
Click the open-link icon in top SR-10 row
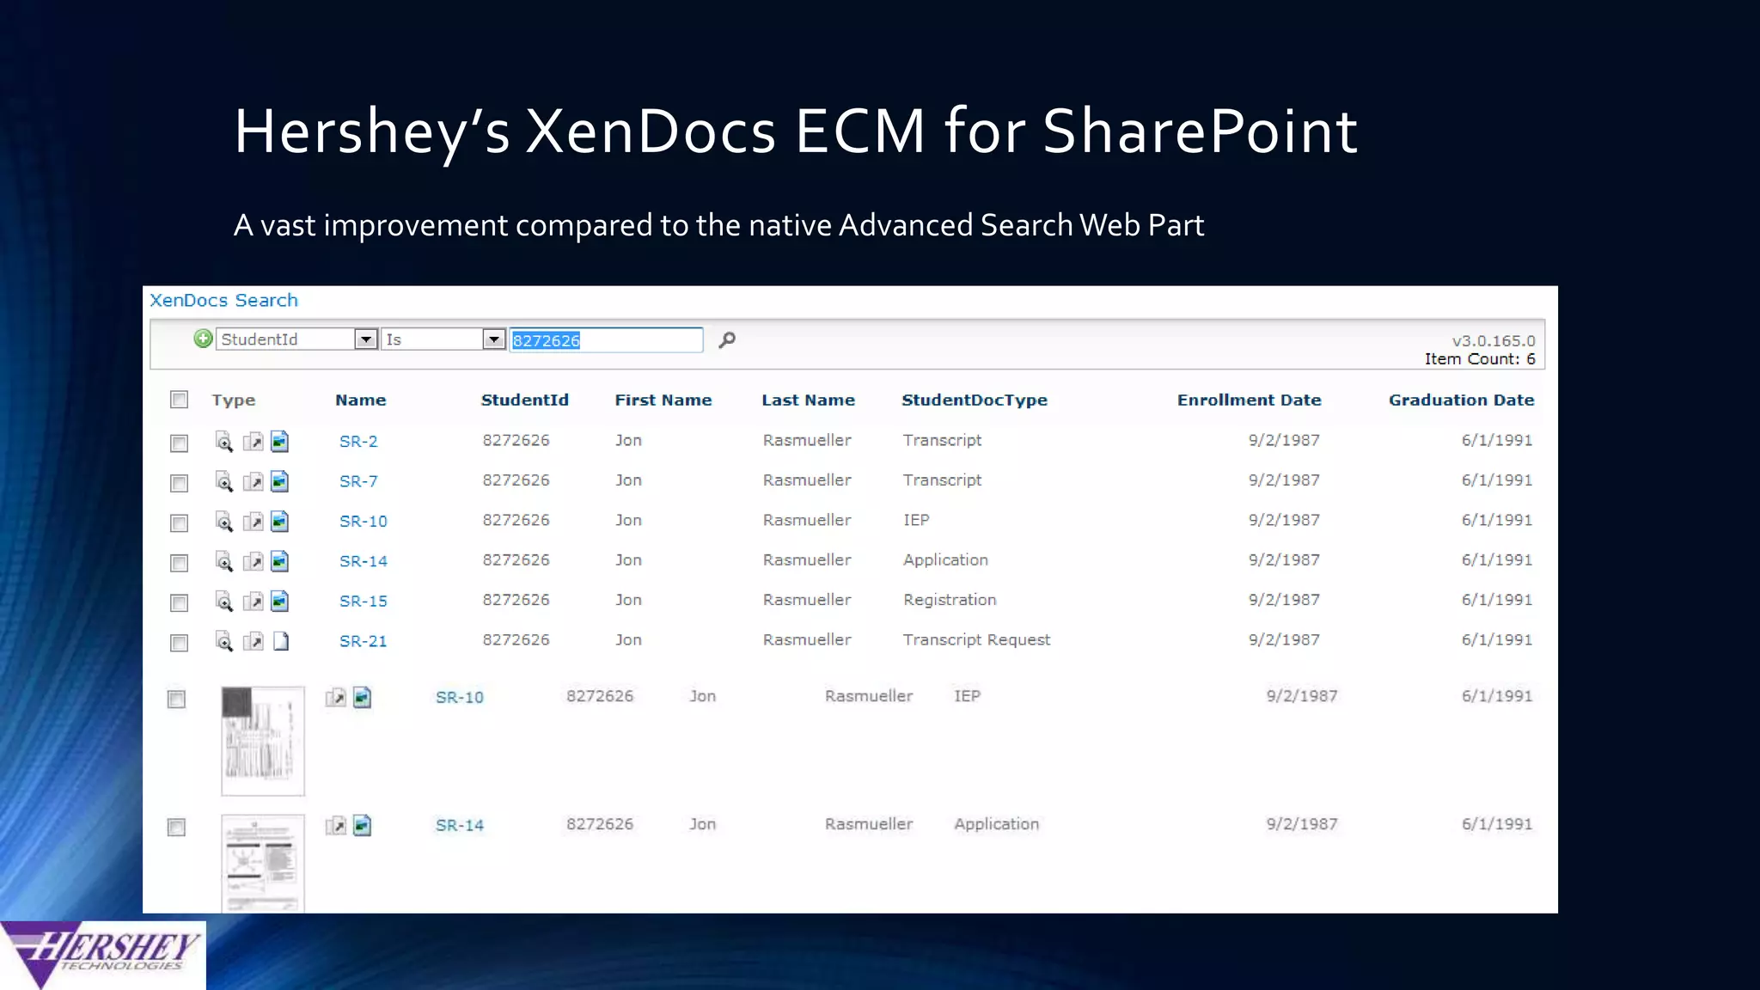(x=253, y=522)
